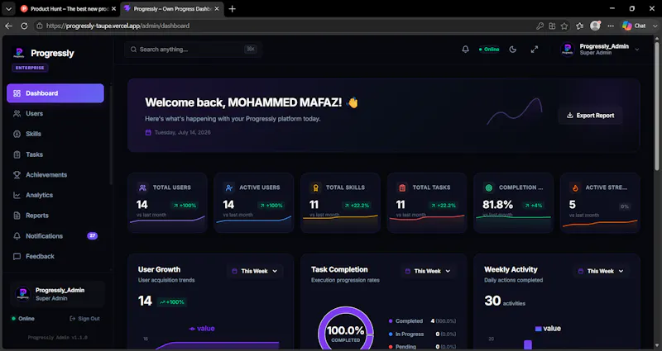662x351 pixels.
Task: Switch to the Product Hunt browser tab
Action: point(69,8)
